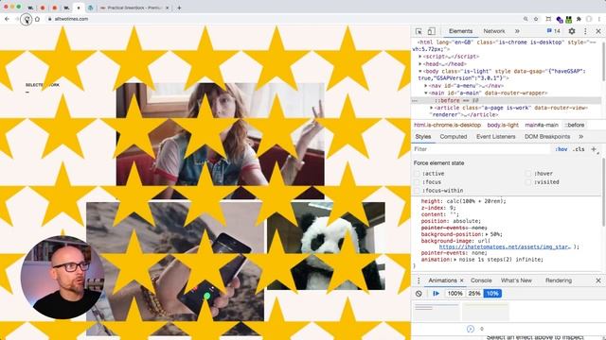Open a new browser tab
This screenshot has width=606, height=340.
179,8
